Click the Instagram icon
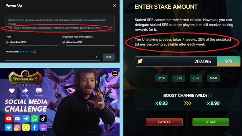Viewport: 242px width, 136px height. pyautogui.click(x=17, y=127)
